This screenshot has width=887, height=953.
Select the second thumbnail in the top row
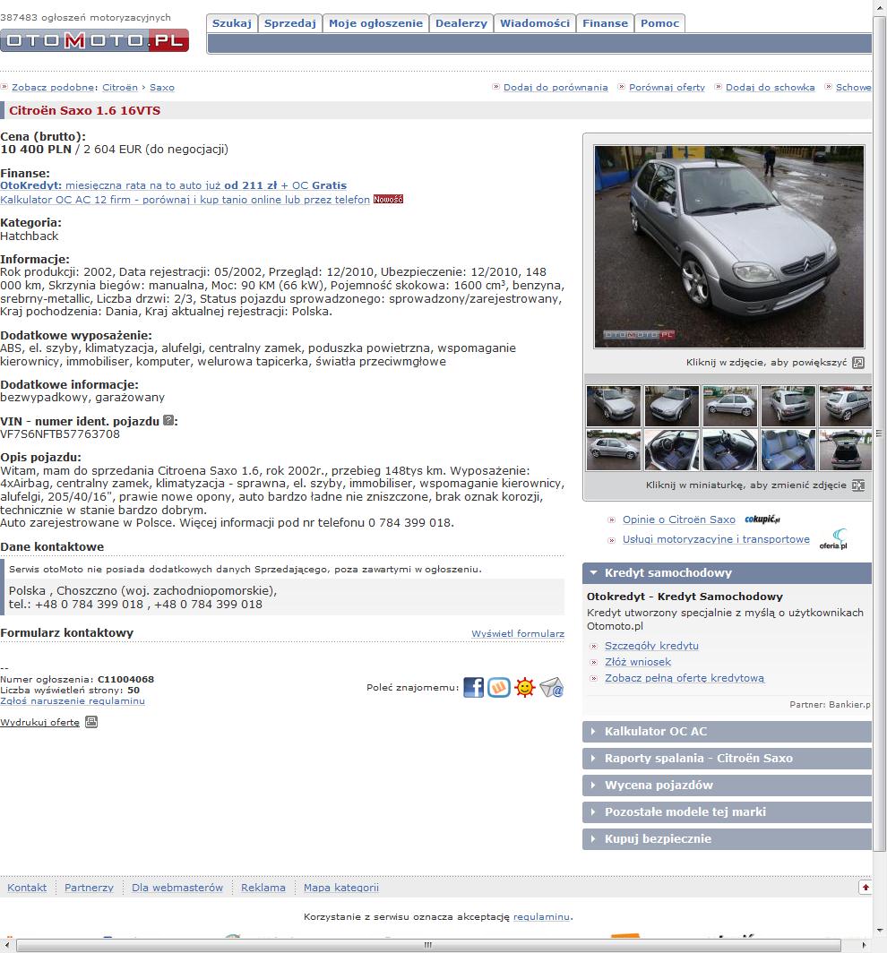(672, 406)
